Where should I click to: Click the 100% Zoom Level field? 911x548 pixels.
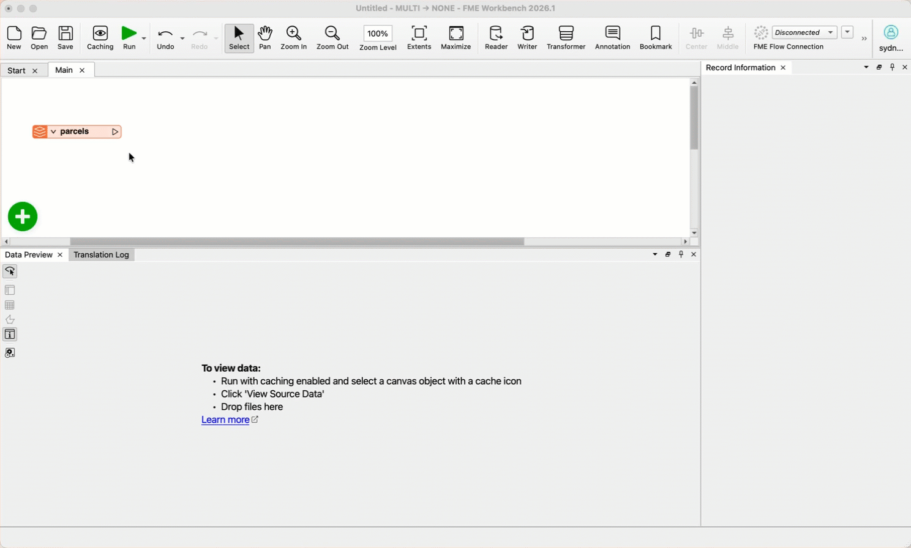click(378, 34)
